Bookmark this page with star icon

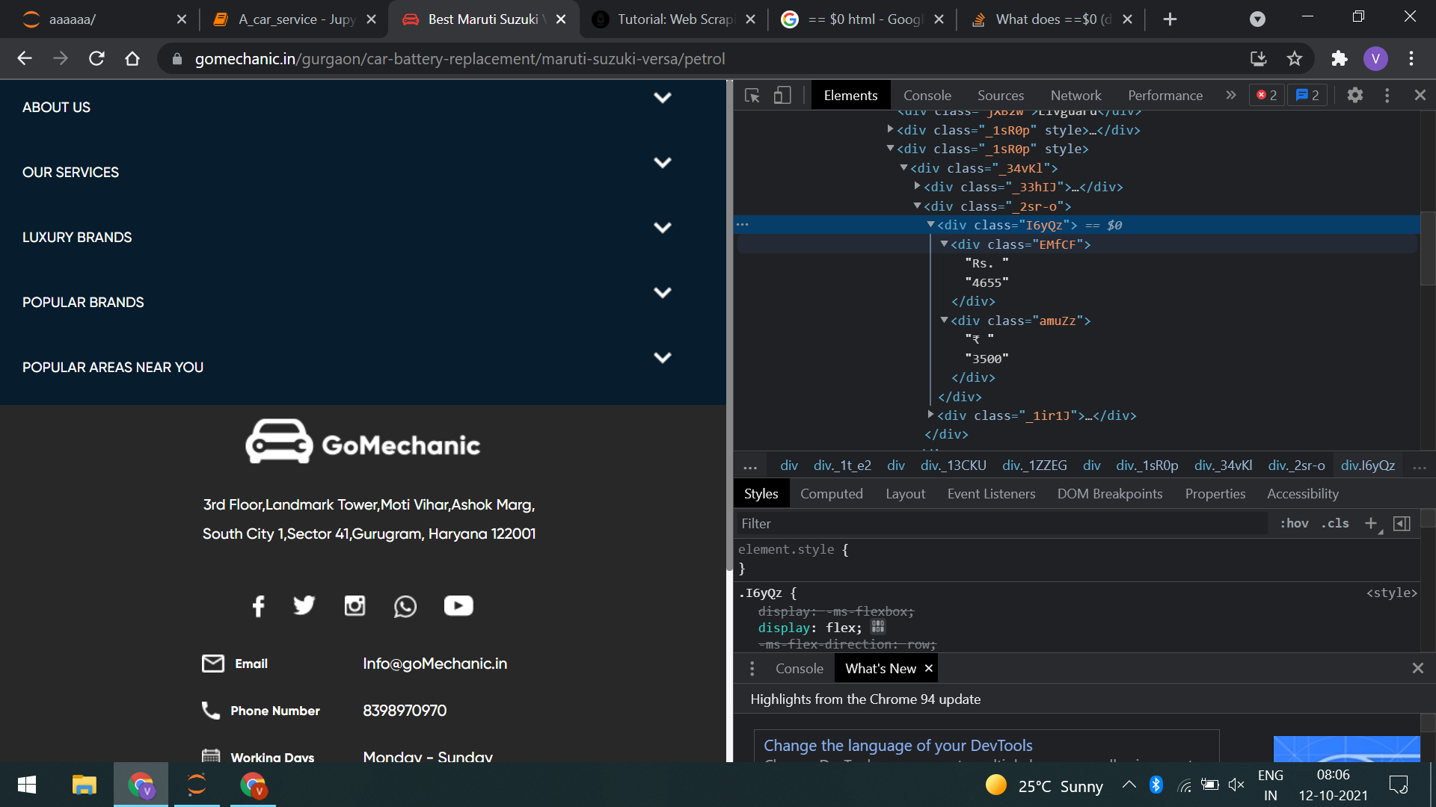coord(1295,58)
